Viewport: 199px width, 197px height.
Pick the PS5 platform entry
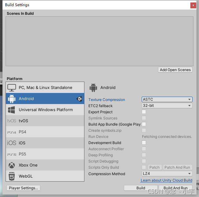[45, 154]
